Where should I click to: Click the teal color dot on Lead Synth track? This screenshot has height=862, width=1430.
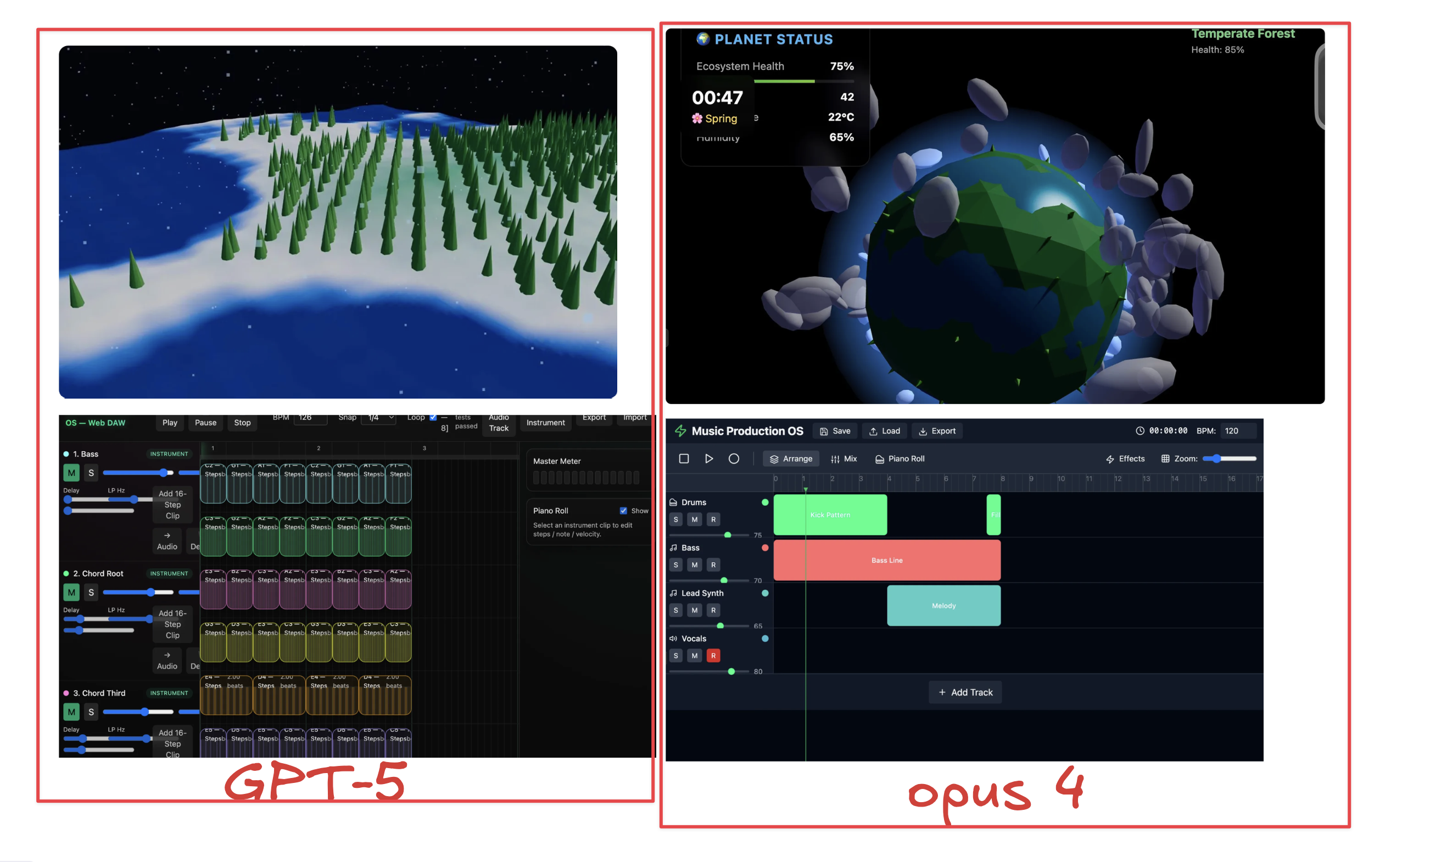click(x=765, y=594)
